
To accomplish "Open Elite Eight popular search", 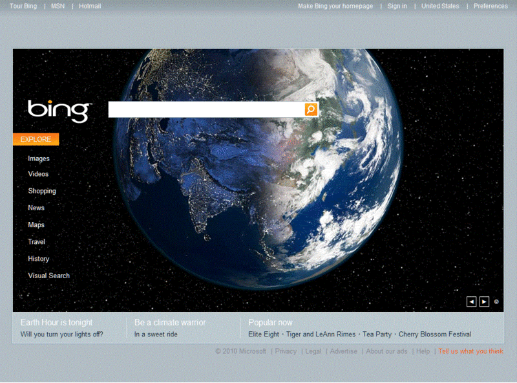I will point(264,334).
